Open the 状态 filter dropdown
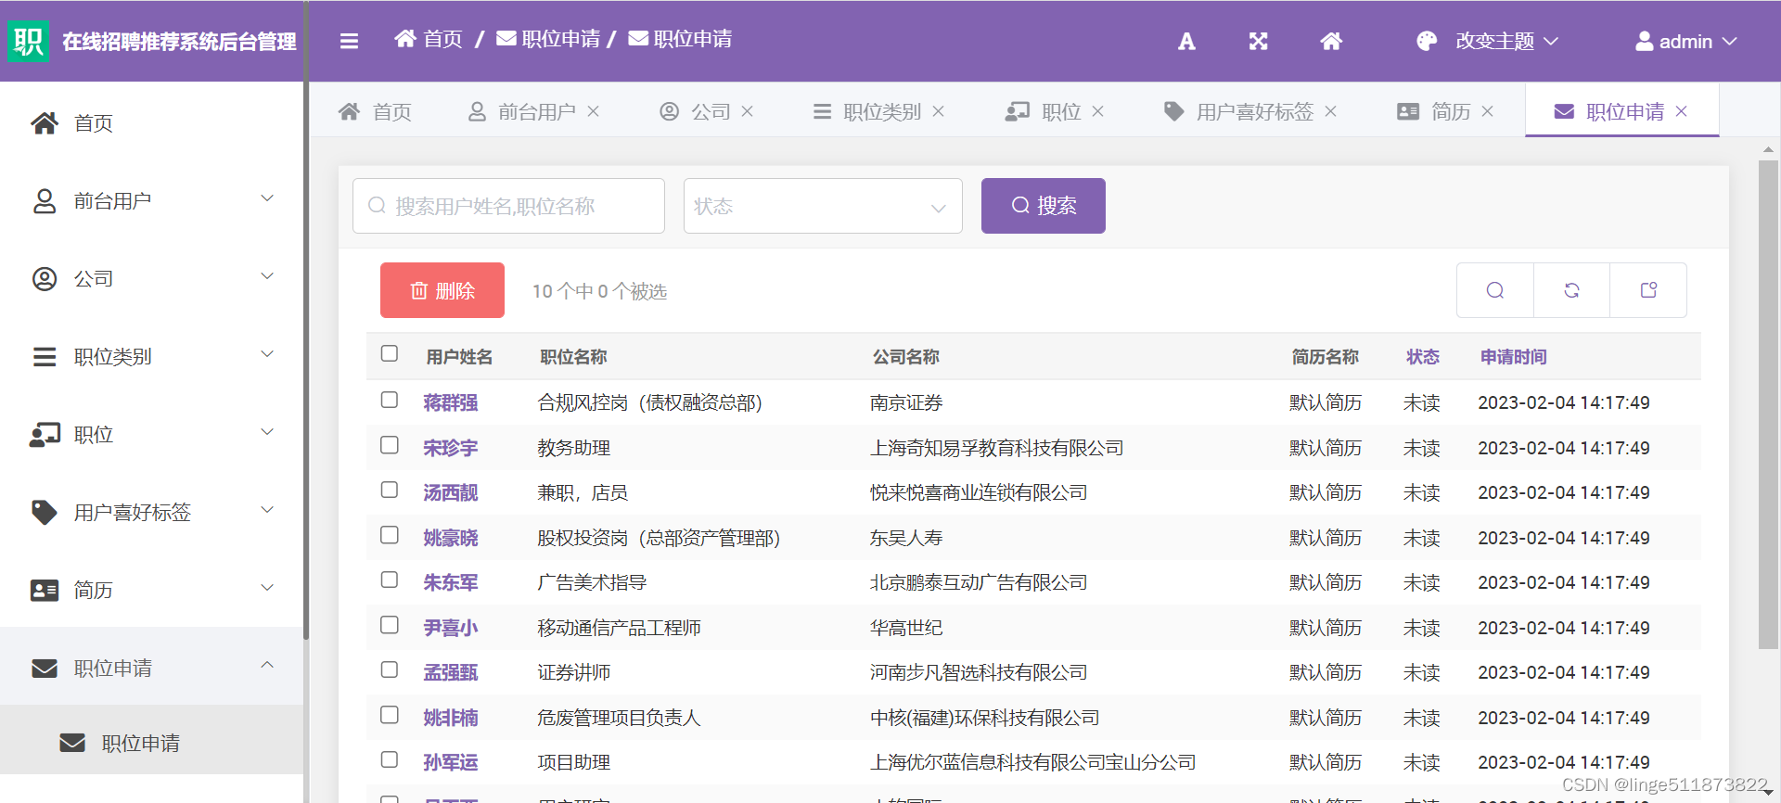Screen dimensions: 1781x803 (x=823, y=206)
